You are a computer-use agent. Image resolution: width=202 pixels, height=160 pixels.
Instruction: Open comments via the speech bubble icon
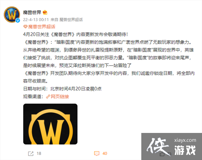click(x=97, y=154)
